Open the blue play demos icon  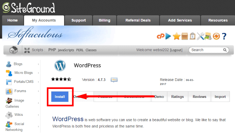(168, 36)
